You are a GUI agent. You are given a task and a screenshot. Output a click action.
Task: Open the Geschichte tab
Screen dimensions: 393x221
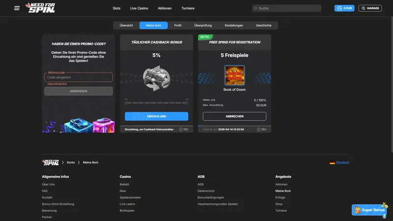point(263,26)
